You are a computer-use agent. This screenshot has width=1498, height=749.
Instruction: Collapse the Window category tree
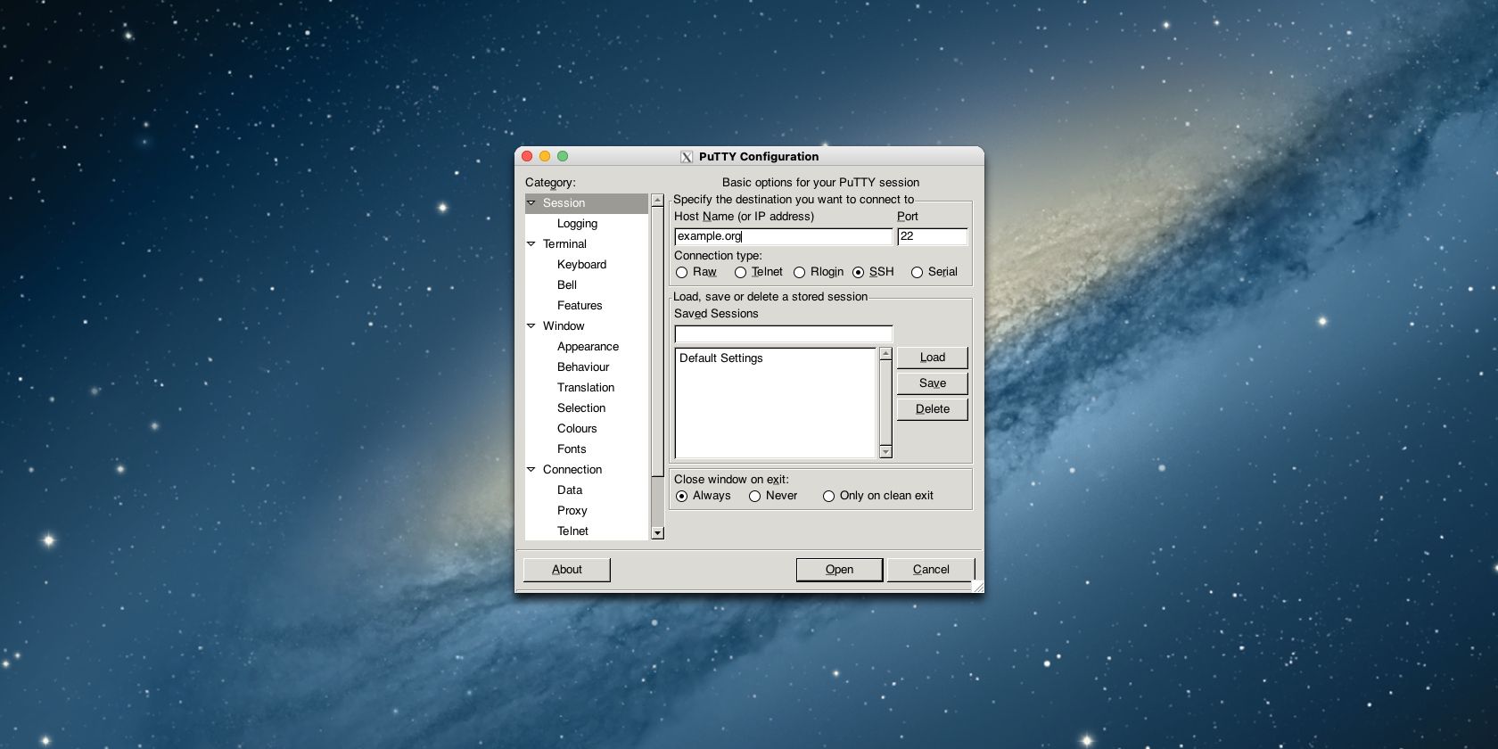point(531,326)
